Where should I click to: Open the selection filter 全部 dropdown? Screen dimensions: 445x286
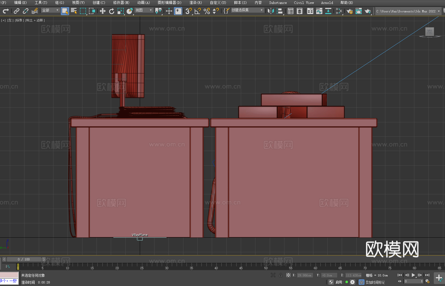(x=51, y=10)
